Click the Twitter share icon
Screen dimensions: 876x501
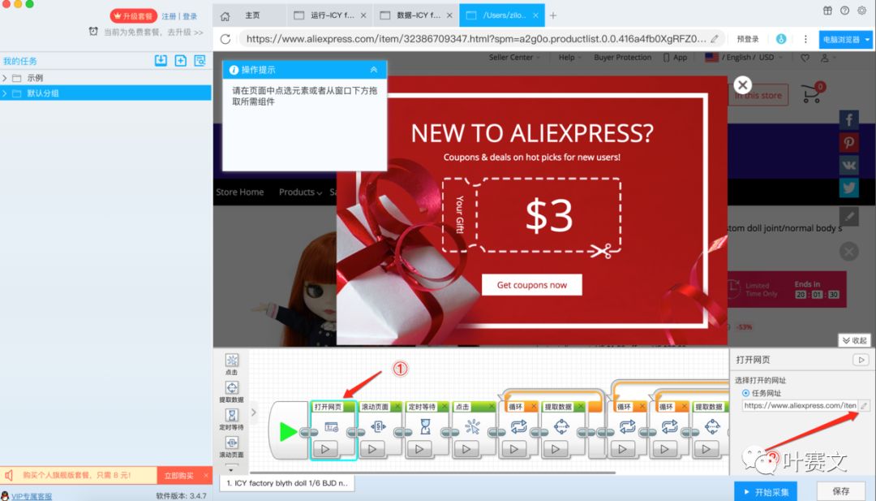click(x=848, y=188)
